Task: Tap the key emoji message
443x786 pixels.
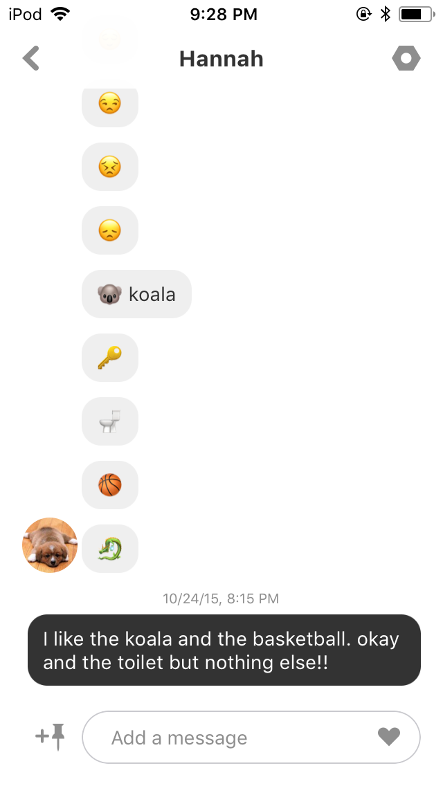Action: (110, 358)
